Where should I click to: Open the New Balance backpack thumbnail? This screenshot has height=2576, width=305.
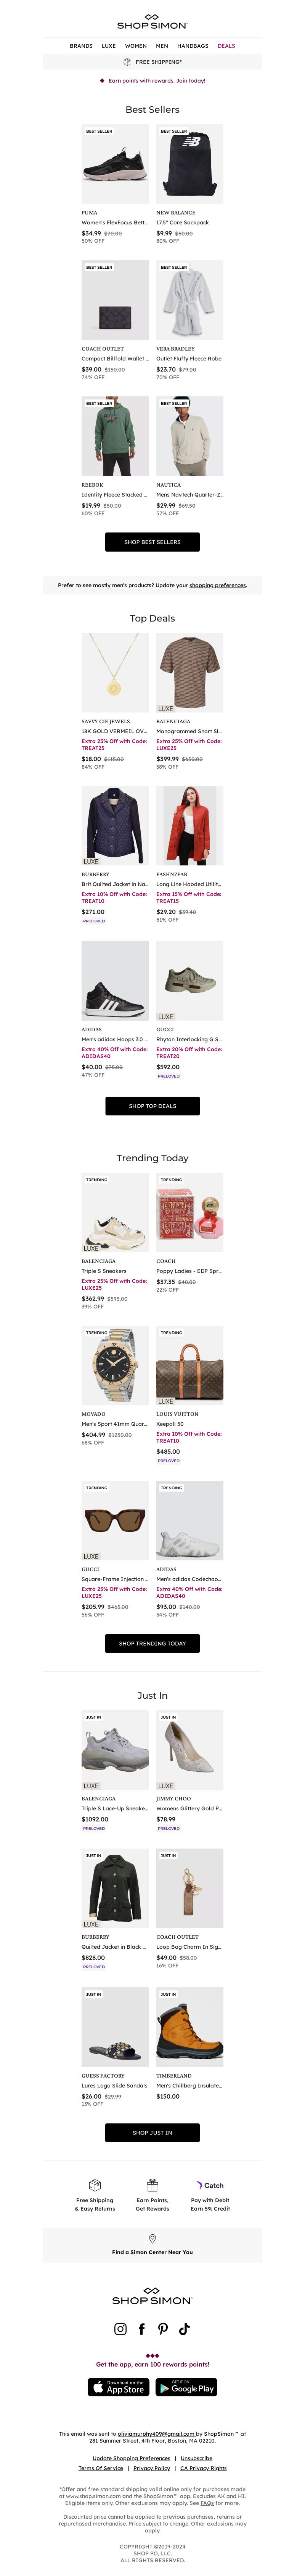click(x=189, y=164)
